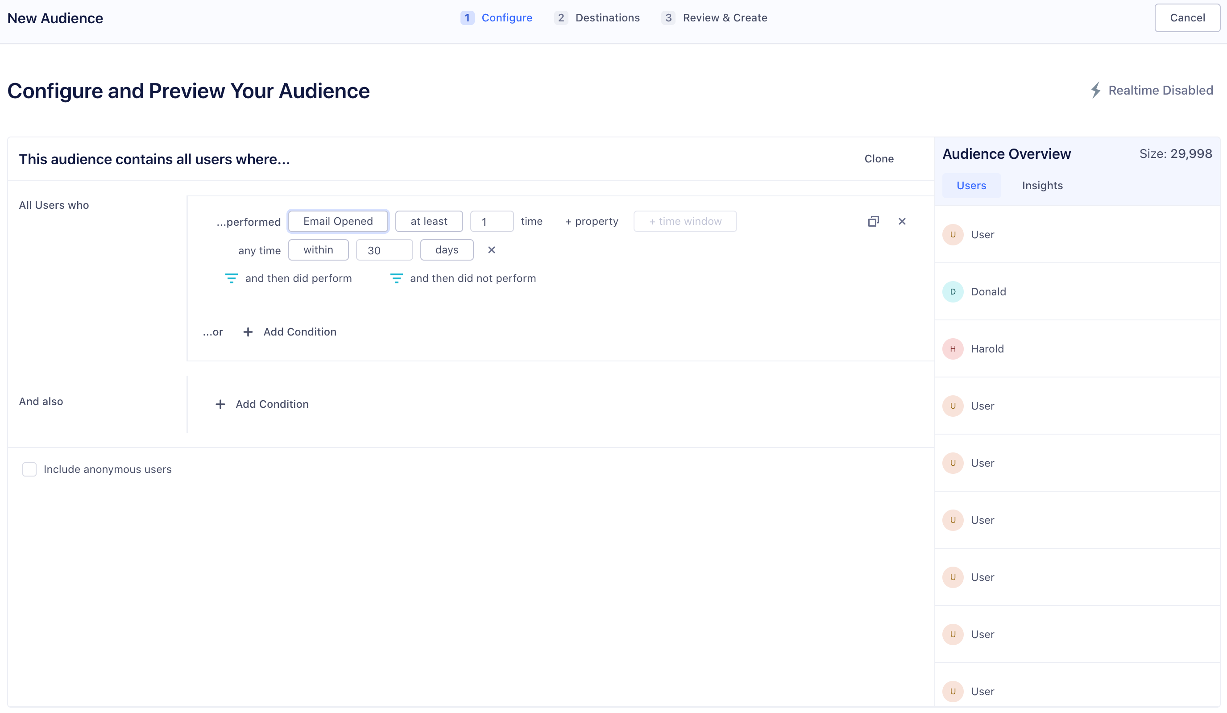Click the plus icon under "And also"
Viewport: 1227px width, 713px height.
click(x=220, y=404)
